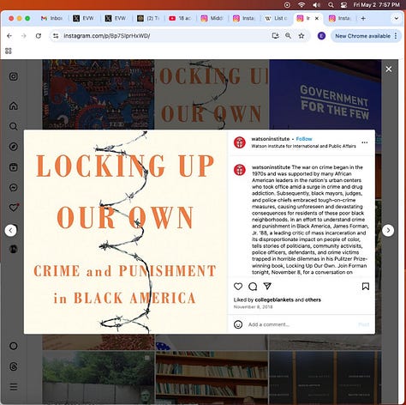Click the address bar URL
406x405 pixels.
point(107,36)
